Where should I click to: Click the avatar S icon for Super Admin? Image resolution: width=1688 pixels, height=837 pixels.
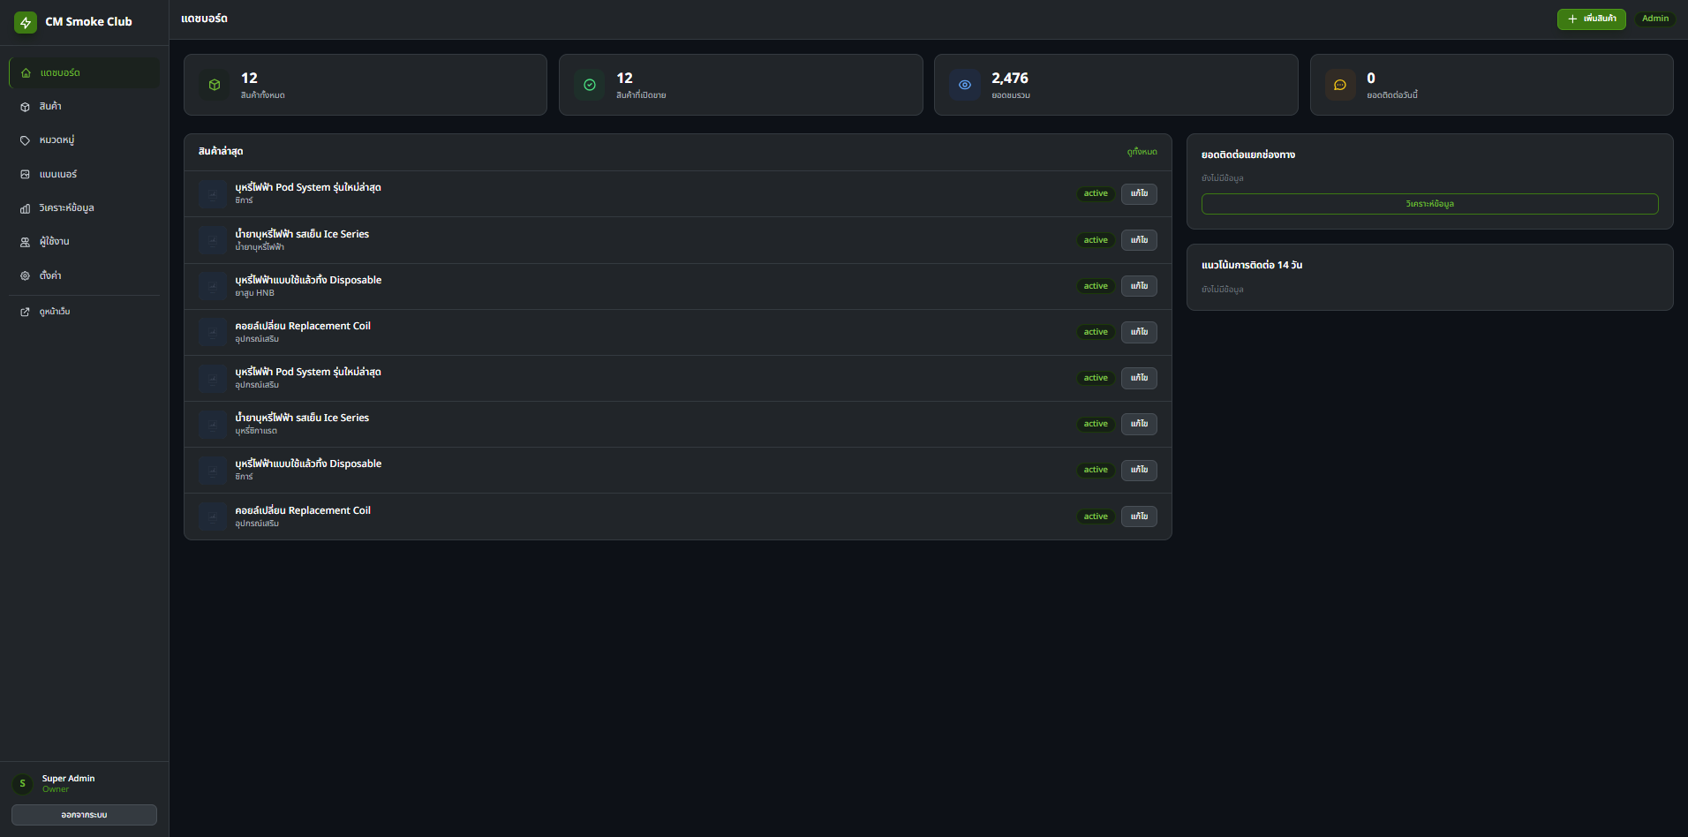point(23,783)
